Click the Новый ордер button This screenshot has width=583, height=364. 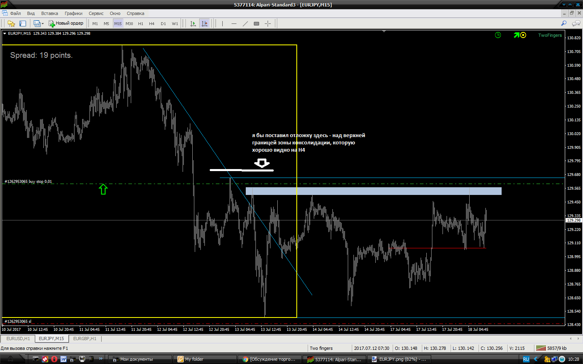point(66,23)
